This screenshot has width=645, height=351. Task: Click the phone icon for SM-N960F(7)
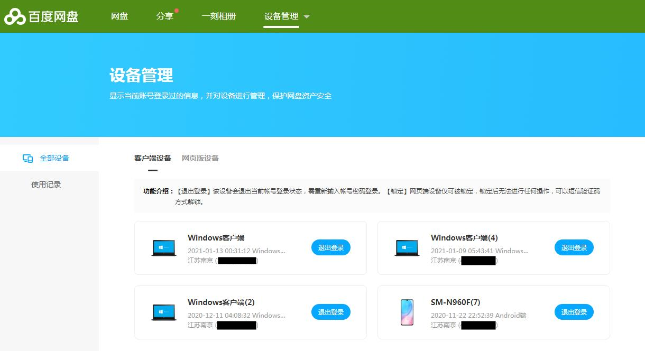point(407,312)
